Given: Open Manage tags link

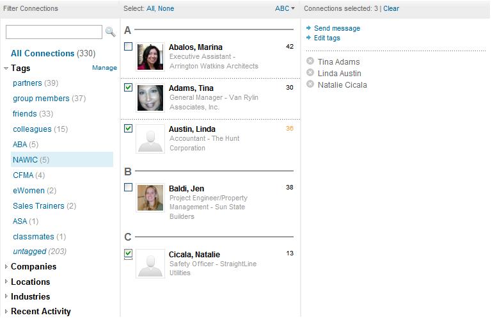Looking at the screenshot, I should pyautogui.click(x=104, y=68).
